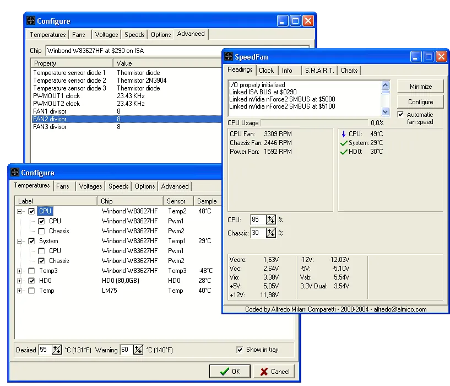Click the Minimize button in SpeedFan
The image size is (450, 386).
point(420,87)
